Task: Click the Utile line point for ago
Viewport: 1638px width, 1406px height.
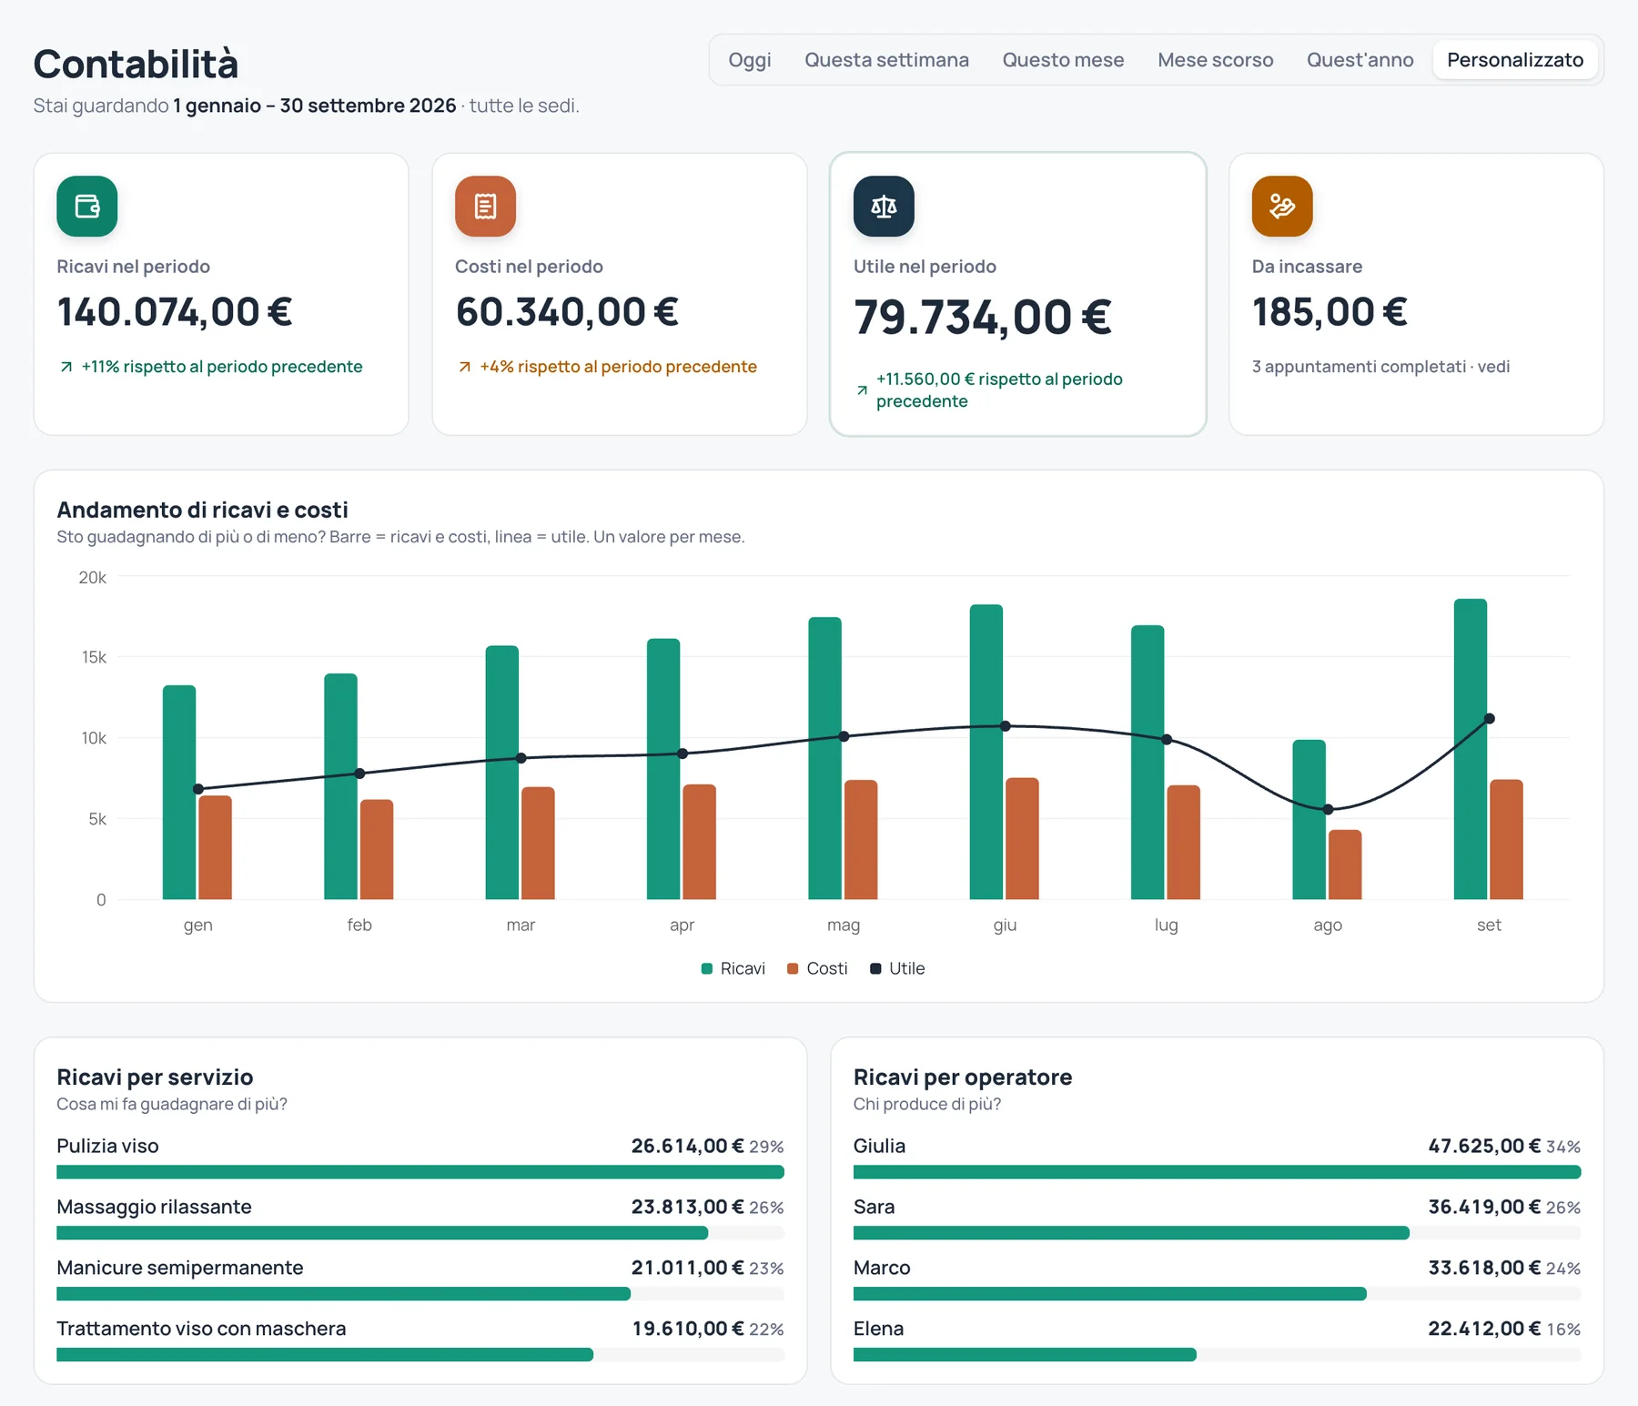Action: tap(1328, 809)
